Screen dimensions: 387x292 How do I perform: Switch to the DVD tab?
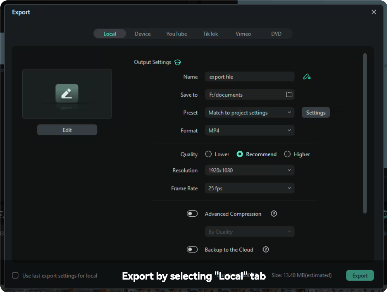(276, 34)
